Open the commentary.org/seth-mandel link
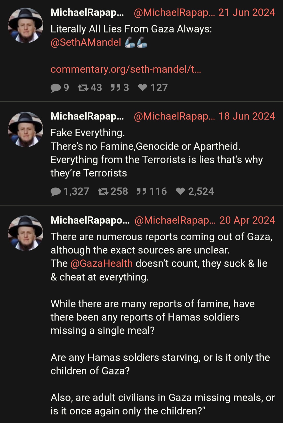Screen dimensions: 283x423 click(126, 69)
